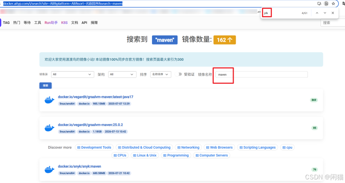Open docker.io/vegardit/graalvm-maven:25.0.2 link
Viewport: 345px width, 183px height.
tap(91, 125)
